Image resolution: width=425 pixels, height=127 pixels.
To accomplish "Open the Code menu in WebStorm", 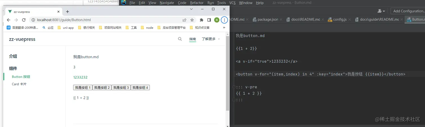I will 182,3.
